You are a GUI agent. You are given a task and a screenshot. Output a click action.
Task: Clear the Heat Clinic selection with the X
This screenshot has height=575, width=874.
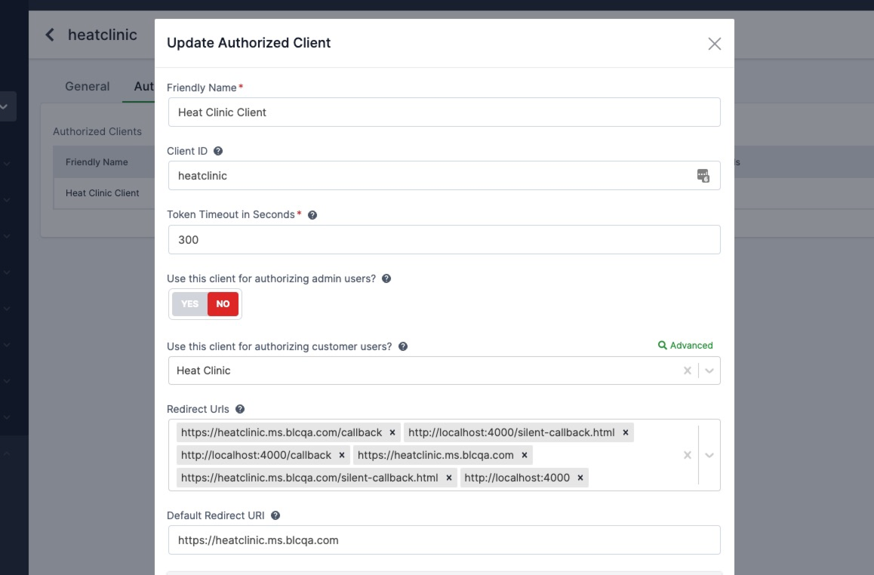[x=687, y=370]
